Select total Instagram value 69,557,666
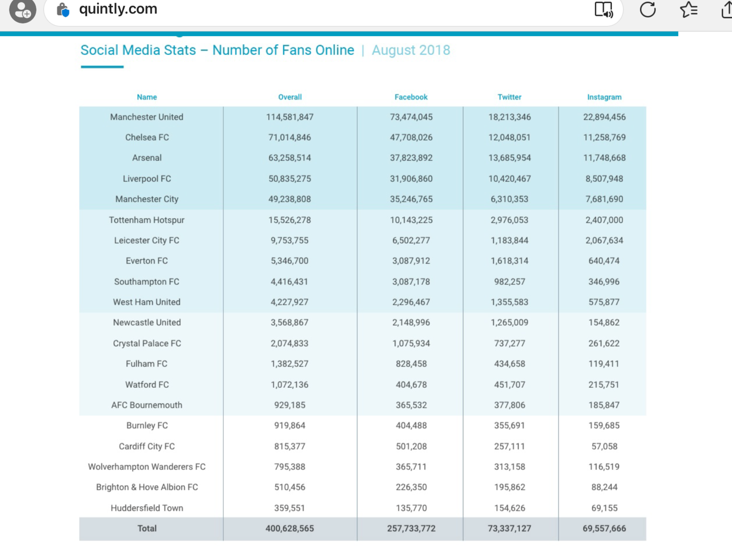Viewport: 732px width, 549px height. coord(604,528)
